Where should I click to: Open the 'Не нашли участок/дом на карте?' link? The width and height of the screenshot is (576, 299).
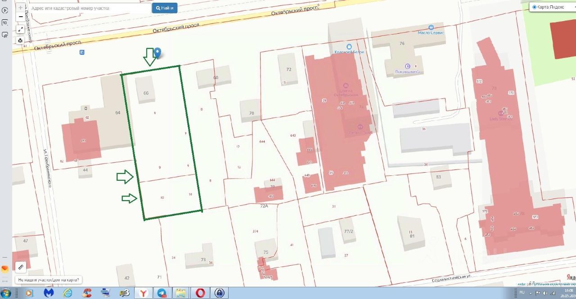point(49,280)
